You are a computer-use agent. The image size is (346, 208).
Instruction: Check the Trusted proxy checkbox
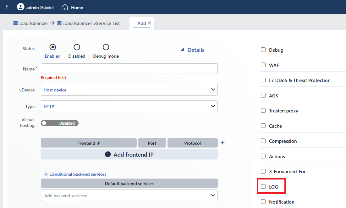(263, 110)
